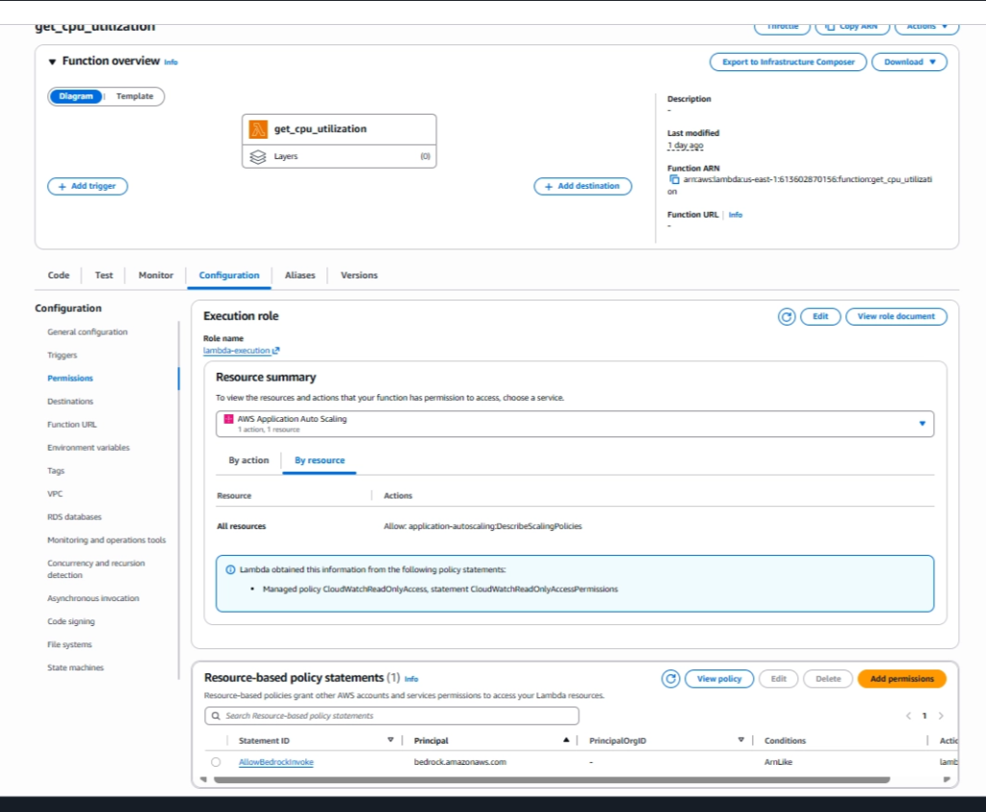Switch to the Monitor tab
This screenshot has width=986, height=812.
click(156, 275)
